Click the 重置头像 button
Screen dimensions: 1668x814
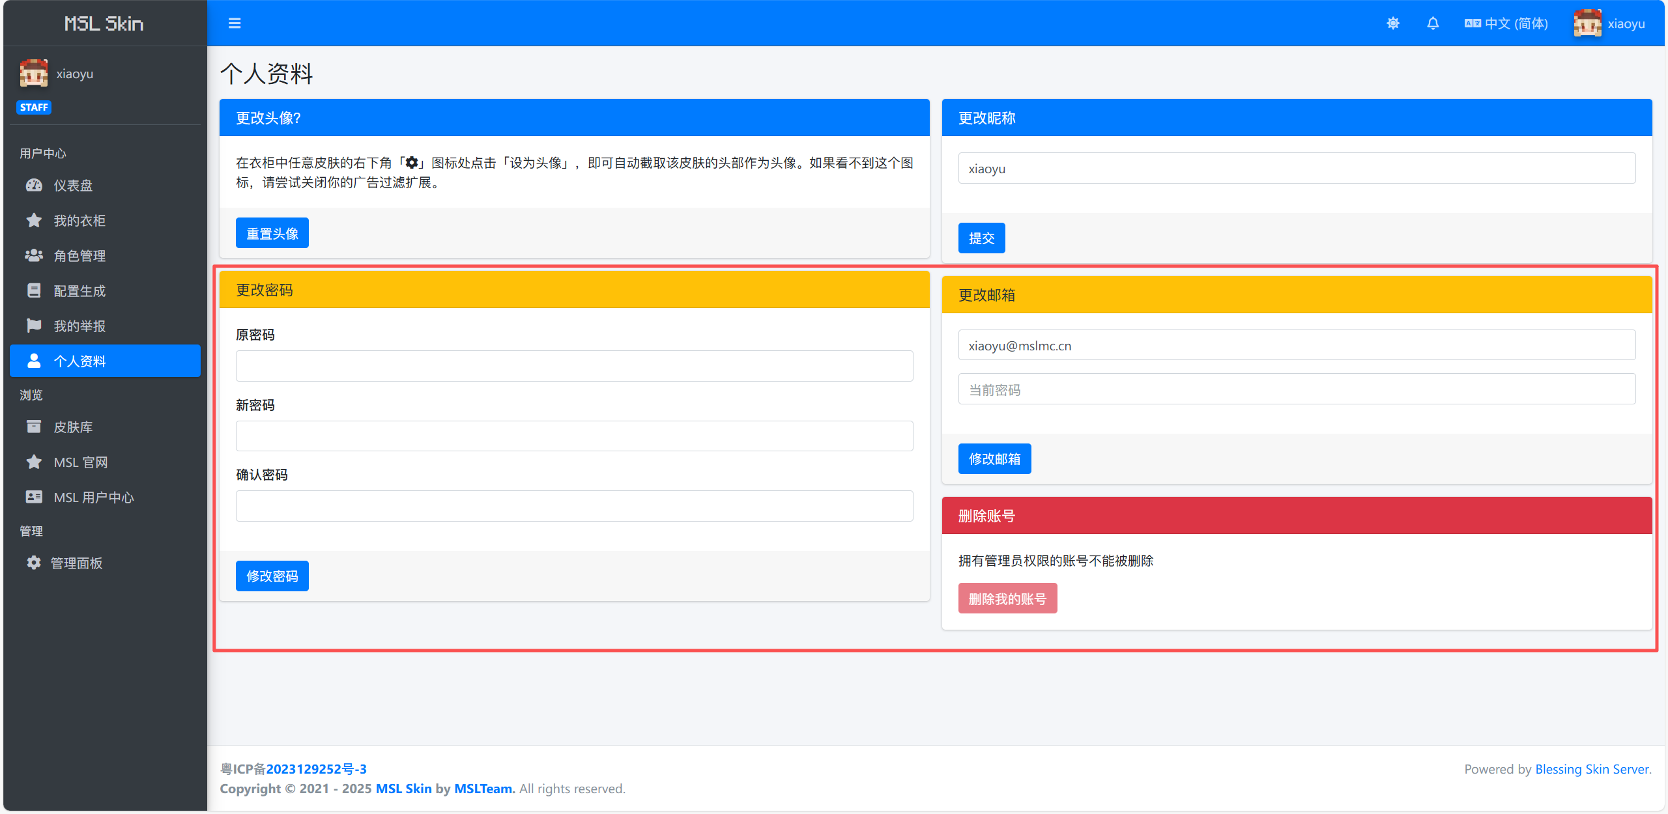pos(272,233)
